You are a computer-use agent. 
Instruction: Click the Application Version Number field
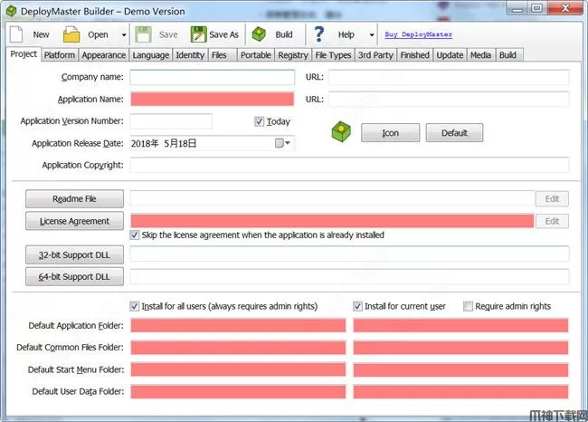pyautogui.click(x=171, y=121)
